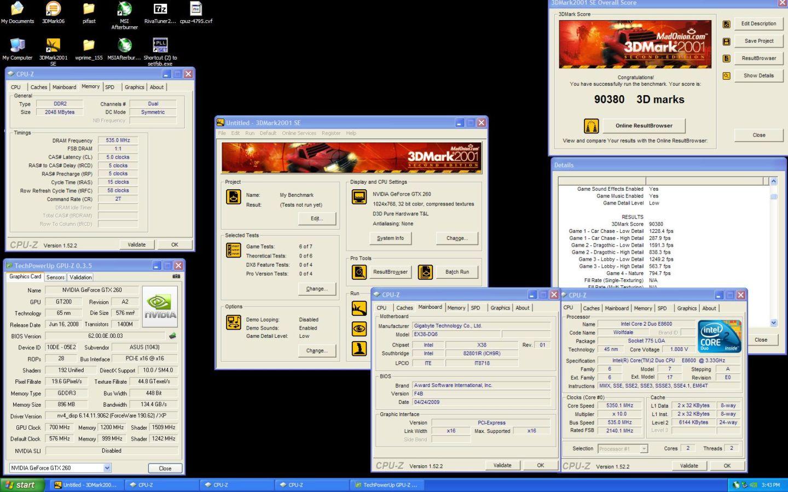Click the eye Run Demo icon in 3DMark2001
The image size is (788, 492).
point(359,329)
